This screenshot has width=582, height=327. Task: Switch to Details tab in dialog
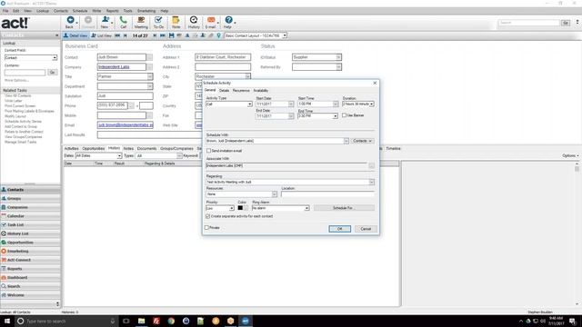pos(225,91)
